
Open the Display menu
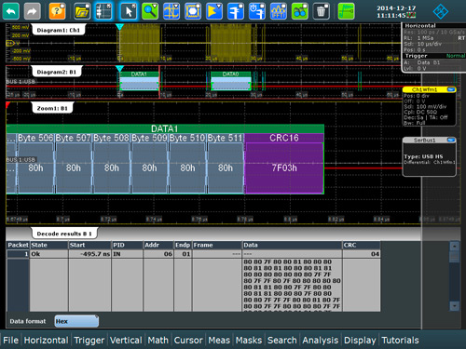(360, 340)
